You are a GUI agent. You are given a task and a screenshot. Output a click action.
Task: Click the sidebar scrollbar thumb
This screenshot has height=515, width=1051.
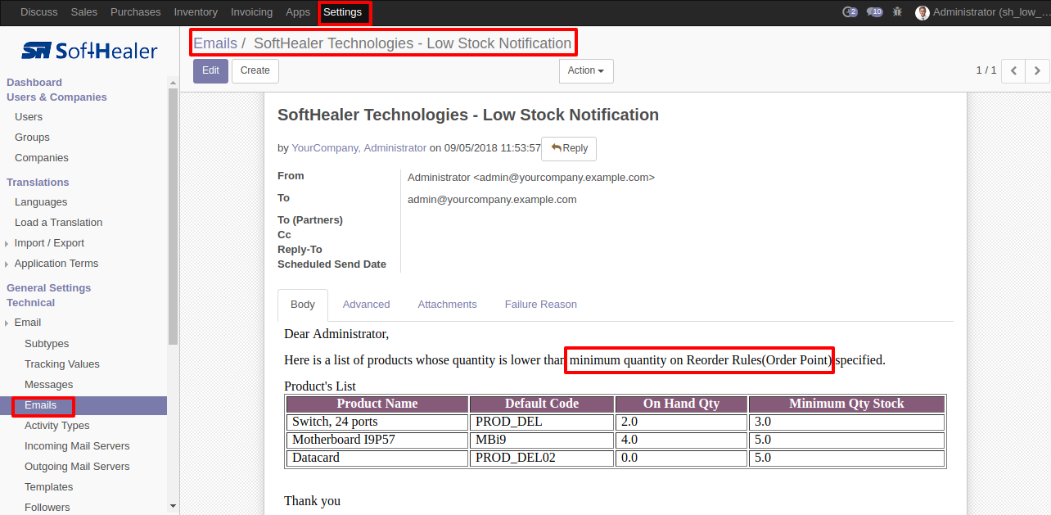[173, 216]
